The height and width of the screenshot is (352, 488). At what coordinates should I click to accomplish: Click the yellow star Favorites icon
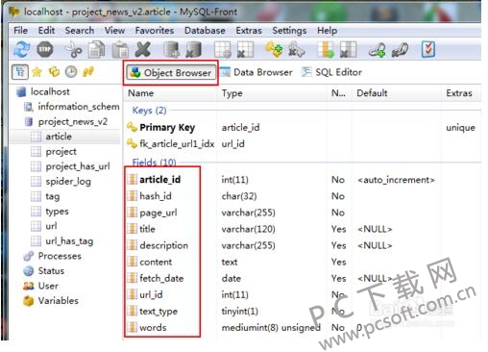(x=37, y=72)
